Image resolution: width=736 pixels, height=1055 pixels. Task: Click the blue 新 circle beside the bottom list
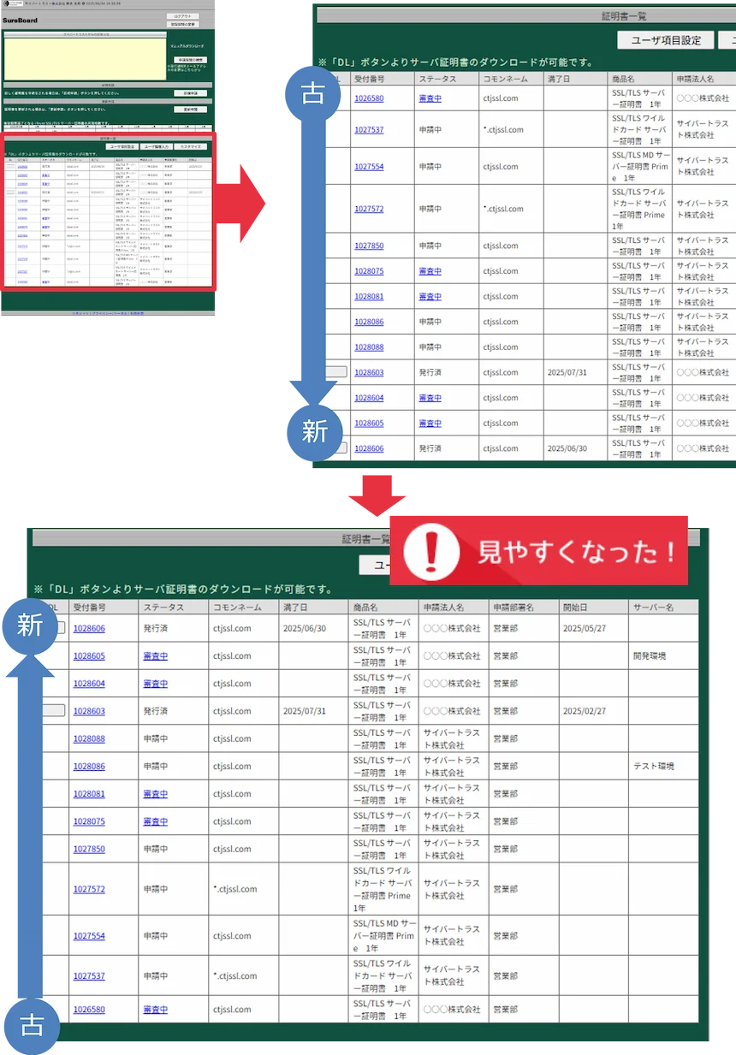point(32,625)
